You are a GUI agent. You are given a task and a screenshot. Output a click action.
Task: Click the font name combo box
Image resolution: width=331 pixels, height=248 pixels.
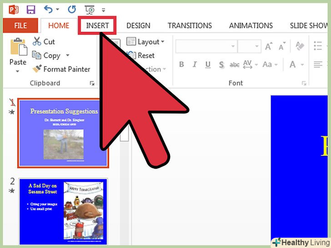pyautogui.click(x=206, y=46)
